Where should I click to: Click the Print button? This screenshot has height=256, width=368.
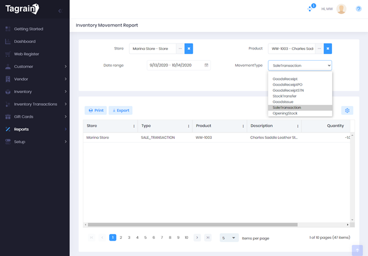[x=96, y=111]
